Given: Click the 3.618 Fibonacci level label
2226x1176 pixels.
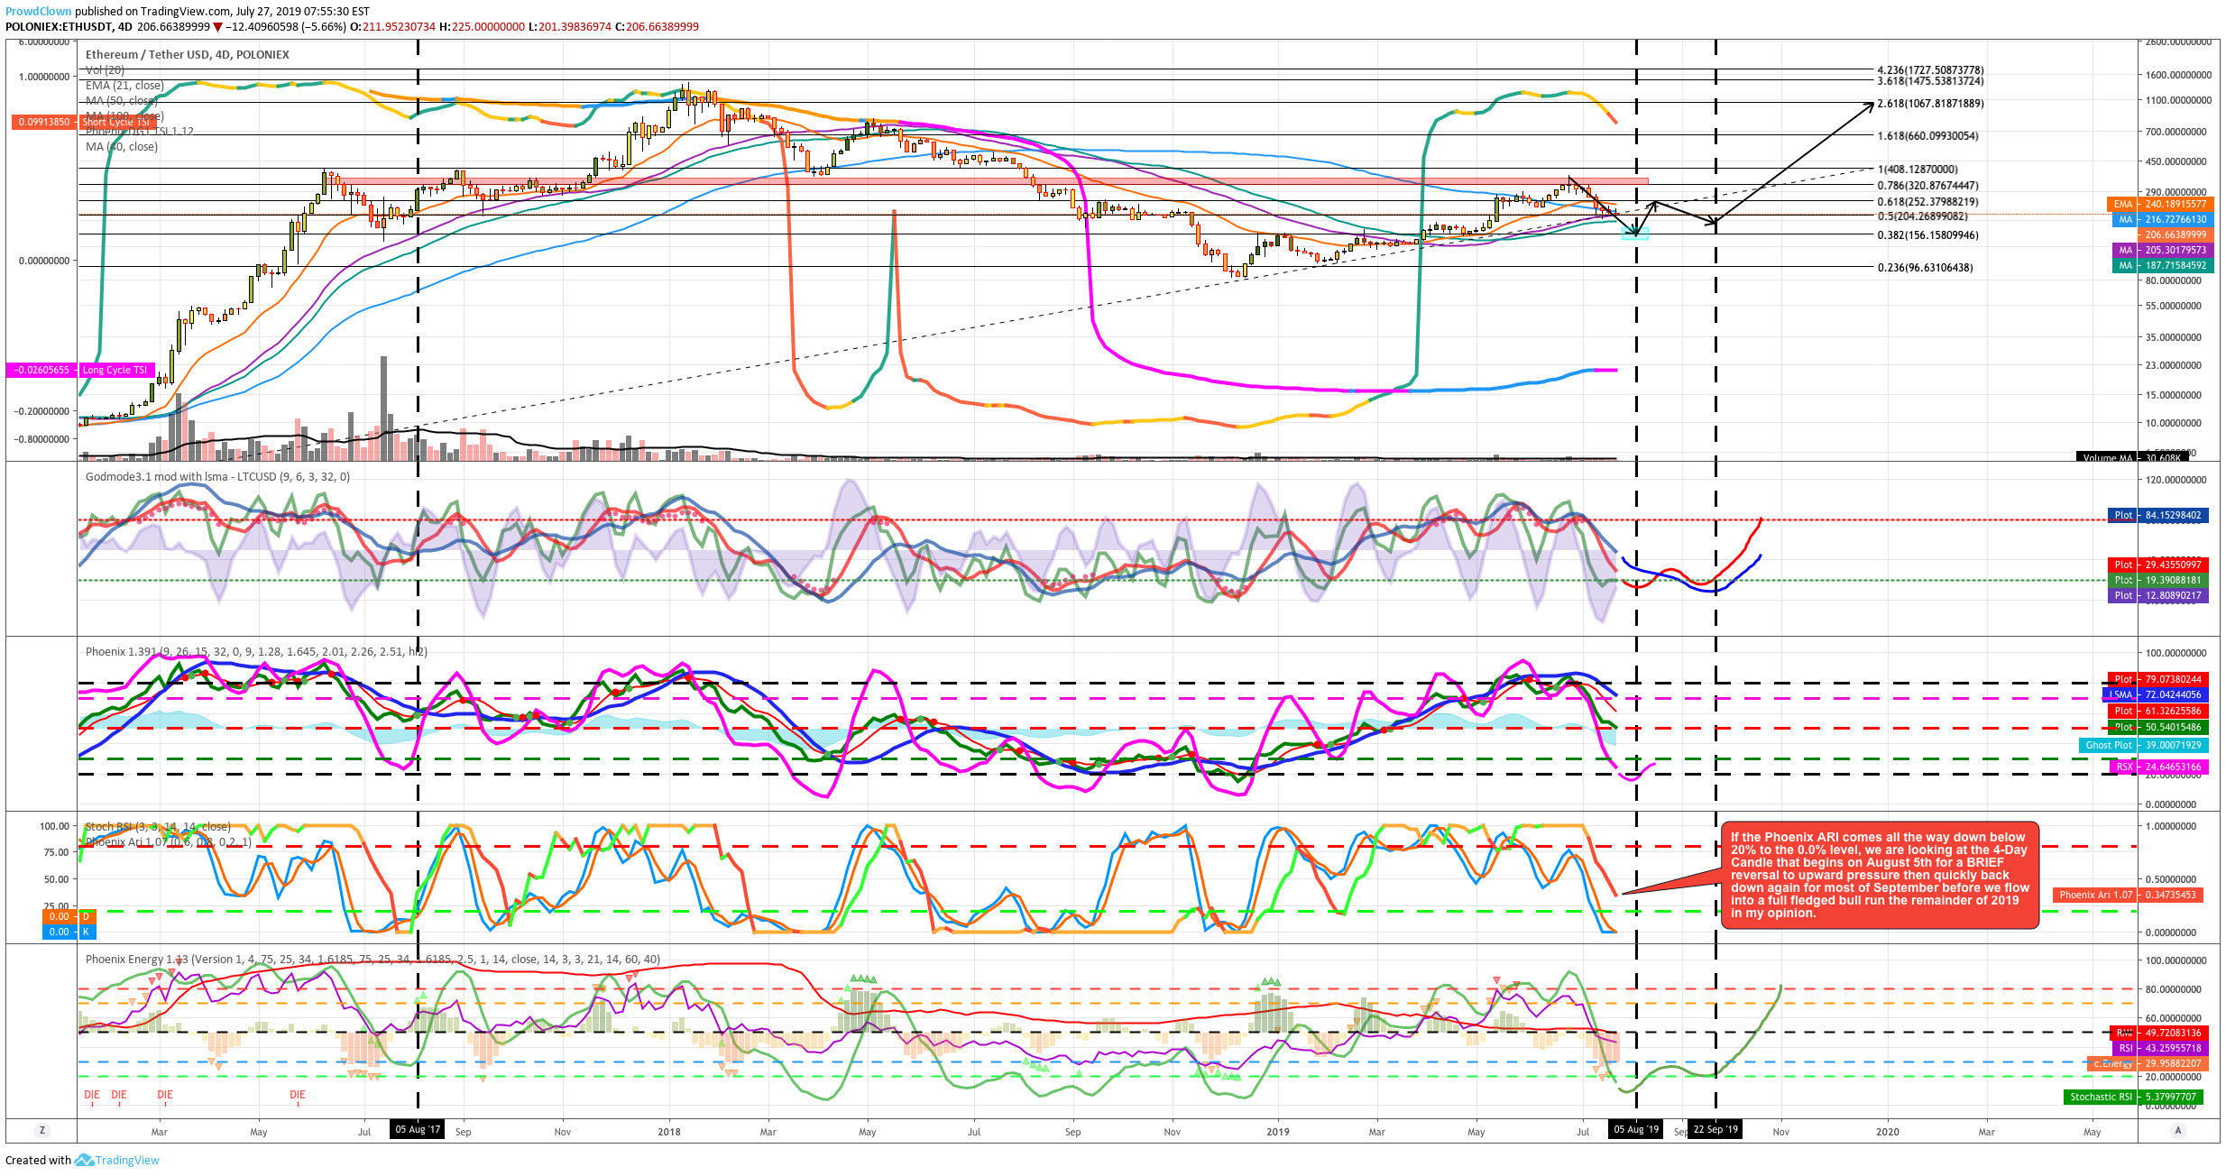Looking at the screenshot, I should coord(1930,81).
